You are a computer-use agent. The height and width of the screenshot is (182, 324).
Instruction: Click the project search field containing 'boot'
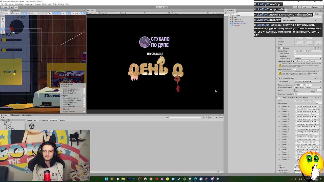[x=184, y=118]
